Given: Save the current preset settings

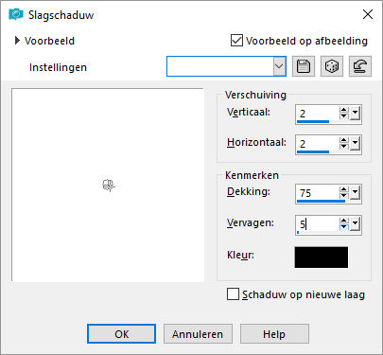Looking at the screenshot, I should coord(304,66).
